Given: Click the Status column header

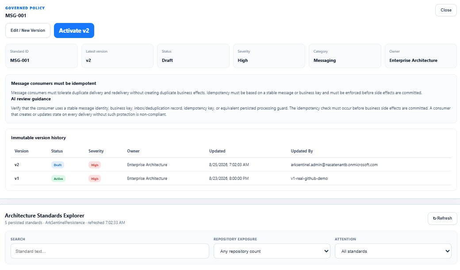Looking at the screenshot, I should pos(57,151).
